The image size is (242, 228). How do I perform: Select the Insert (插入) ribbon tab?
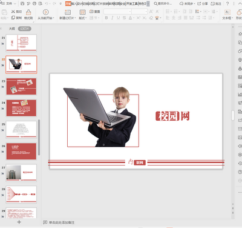click(74, 4)
